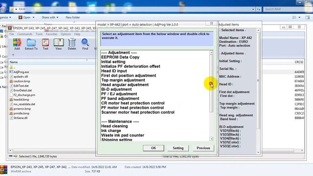Close the AdjProg dialog window
The width and height of the screenshot is (313, 176).
212,23
